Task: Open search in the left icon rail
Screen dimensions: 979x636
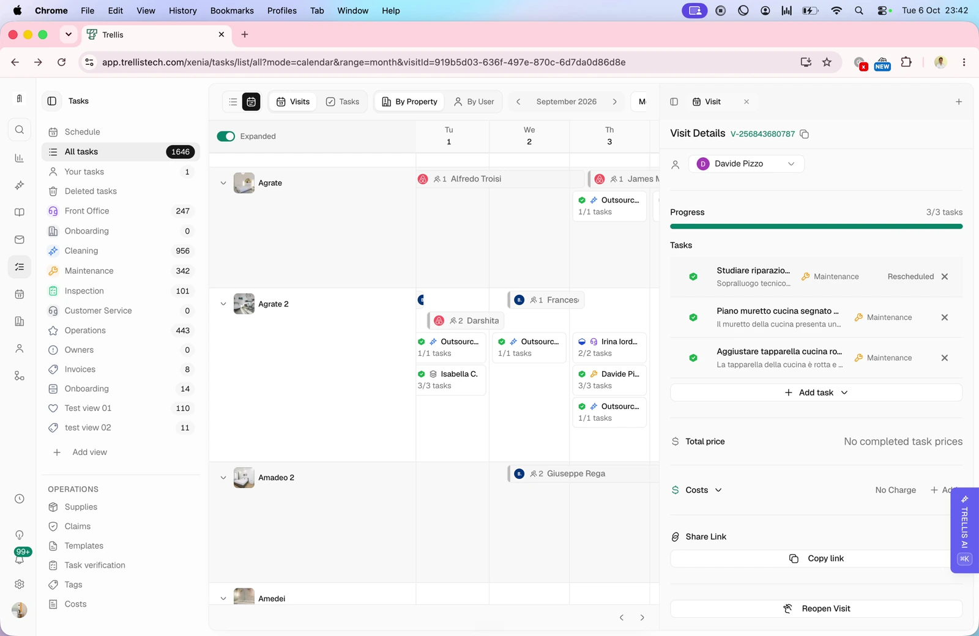Action: (x=20, y=130)
